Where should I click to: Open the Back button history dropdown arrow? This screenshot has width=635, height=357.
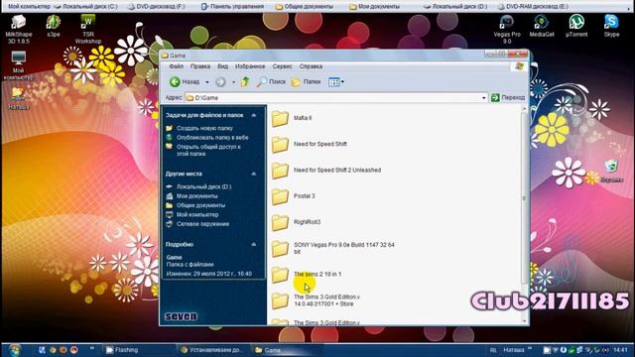[x=207, y=82]
